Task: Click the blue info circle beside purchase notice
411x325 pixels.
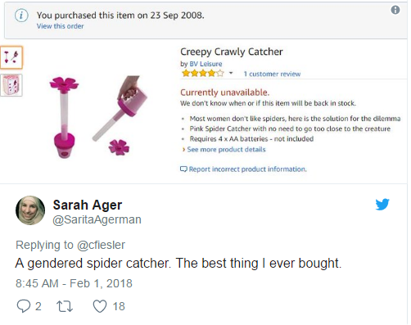Action: 21,16
